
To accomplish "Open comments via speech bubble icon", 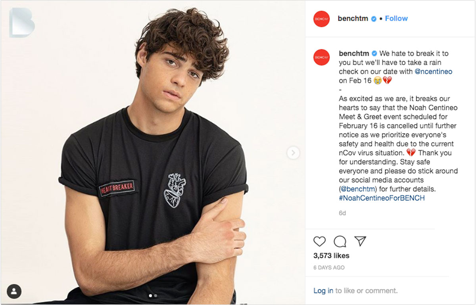I will click(340, 241).
